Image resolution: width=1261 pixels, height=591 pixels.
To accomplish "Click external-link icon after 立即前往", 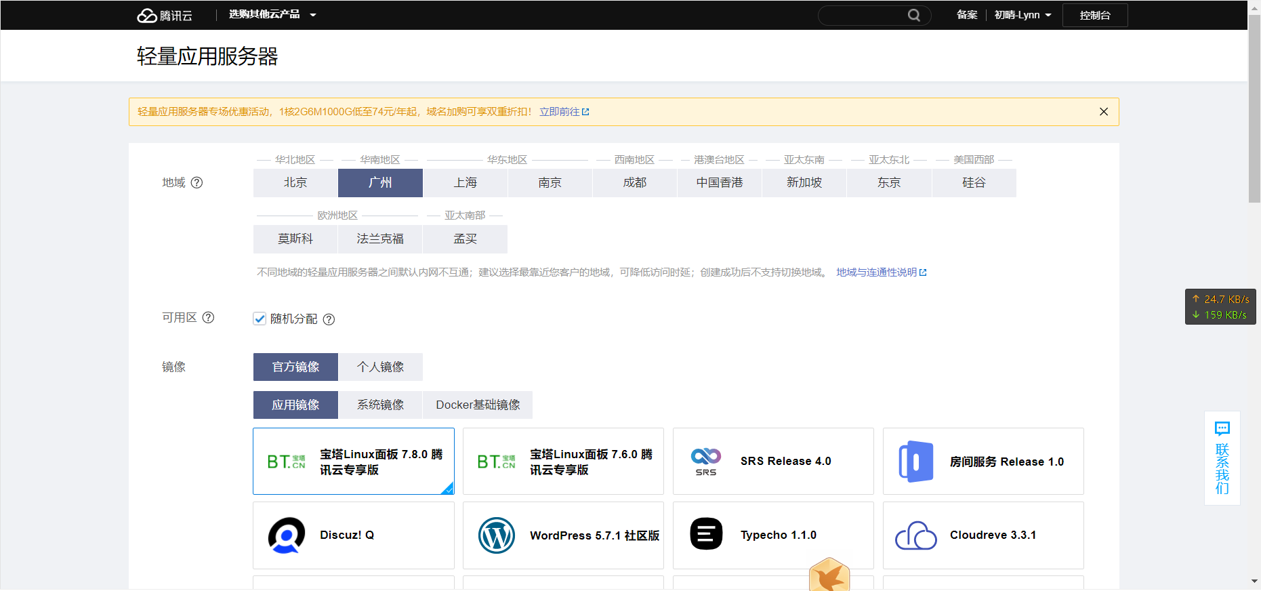I will [585, 112].
